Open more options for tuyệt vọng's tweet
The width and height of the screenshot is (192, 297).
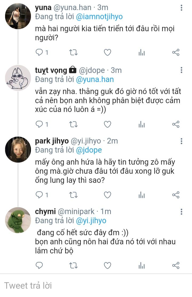click(181, 70)
